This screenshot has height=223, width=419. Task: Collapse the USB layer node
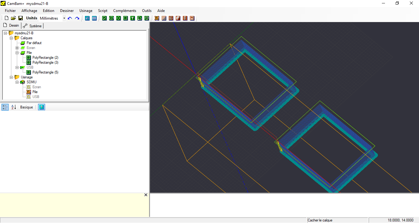tap(17, 67)
